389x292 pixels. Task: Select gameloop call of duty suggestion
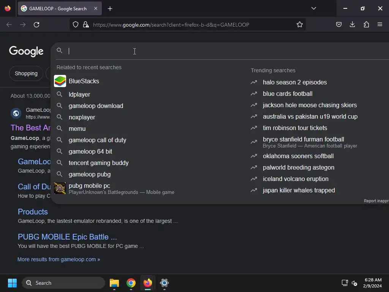click(97, 140)
